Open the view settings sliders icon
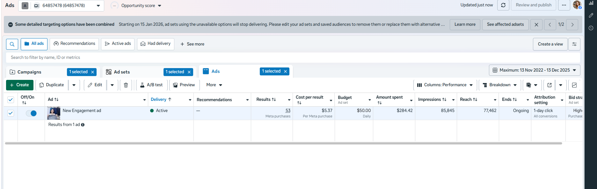 coord(574,44)
